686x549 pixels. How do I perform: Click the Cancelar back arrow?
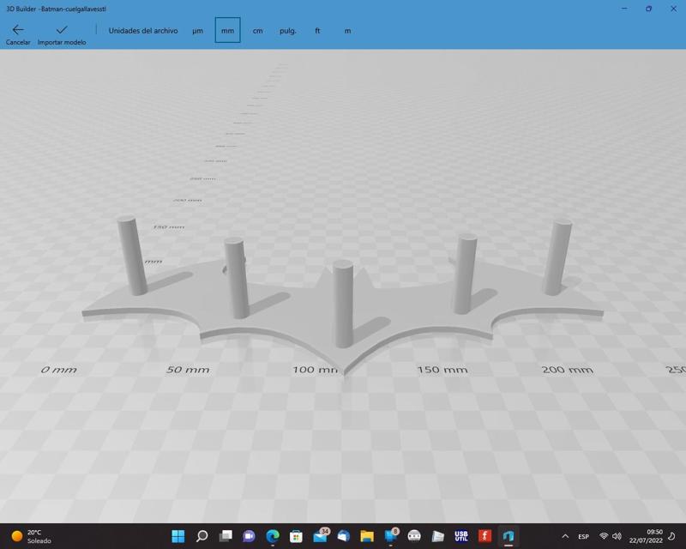pyautogui.click(x=18, y=34)
